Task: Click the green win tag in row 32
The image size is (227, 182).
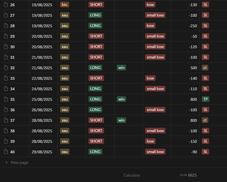Action: pos(121,68)
